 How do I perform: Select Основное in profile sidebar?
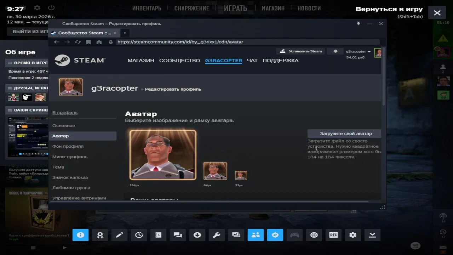coord(64,126)
